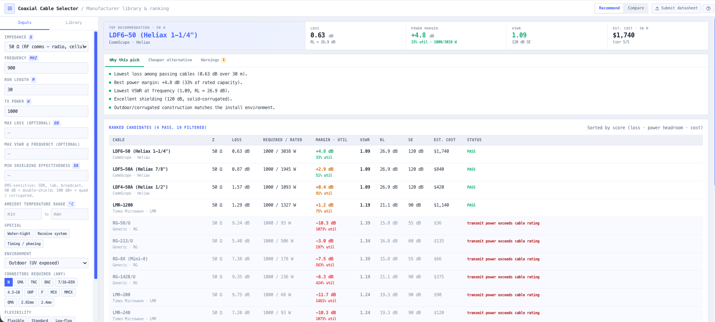The height and width of the screenshot is (322, 715).
Task: Click the Run Length input field
Action: coord(46,90)
